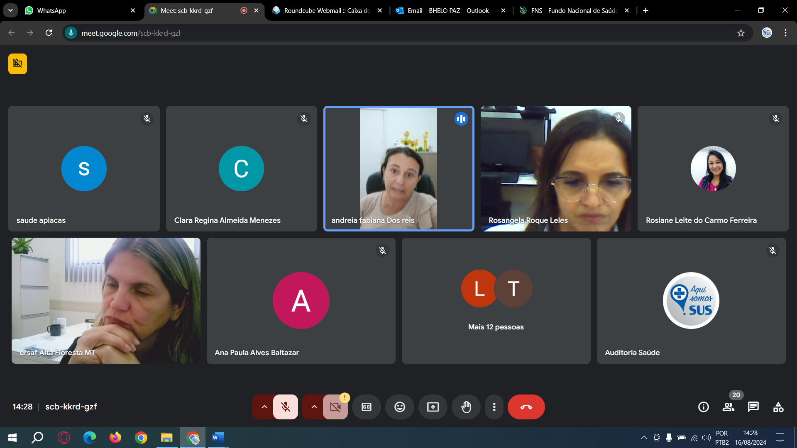Screen dimensions: 797x448
Task: Switch to the Roundcube Webmail tab
Action: click(x=326, y=11)
